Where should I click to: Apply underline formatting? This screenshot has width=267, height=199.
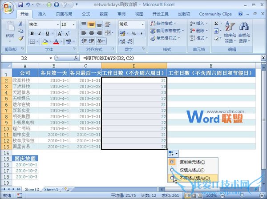(48, 33)
